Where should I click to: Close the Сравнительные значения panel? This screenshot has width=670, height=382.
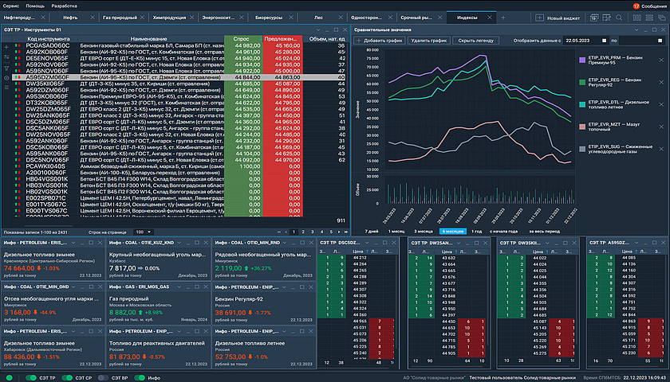[661, 29]
